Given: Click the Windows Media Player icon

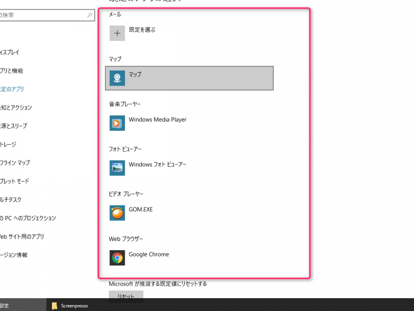Looking at the screenshot, I should [117, 123].
